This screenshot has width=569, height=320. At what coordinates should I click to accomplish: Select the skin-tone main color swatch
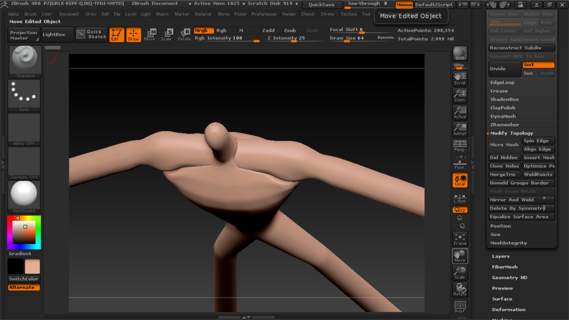pos(32,266)
